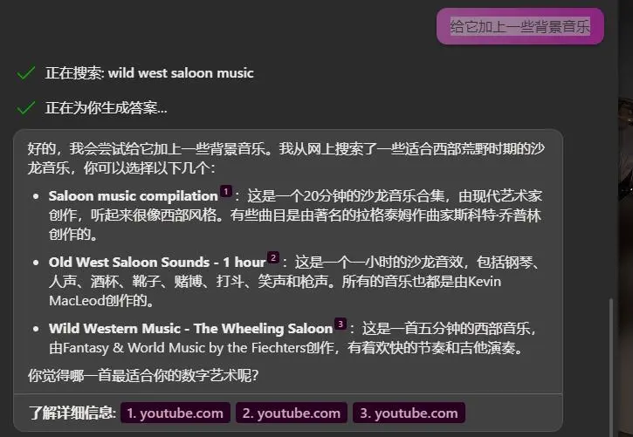Viewport: 633px width, 437px height.
Task: Click the 1. youtube.com source button
Action: [x=175, y=413]
